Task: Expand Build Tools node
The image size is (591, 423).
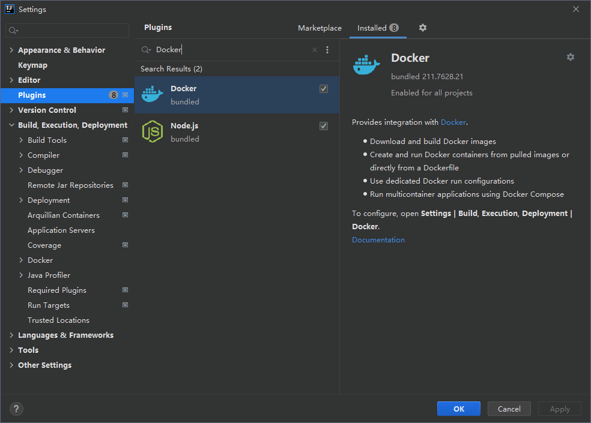Action: point(21,140)
